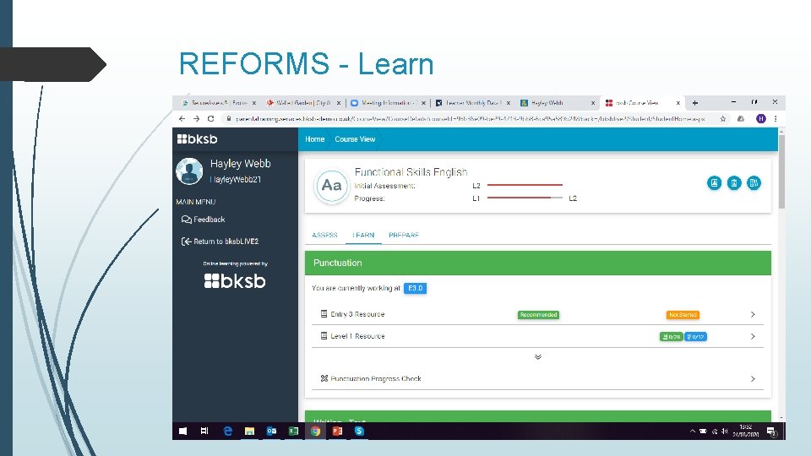Bookmark page with star icon
The height and width of the screenshot is (456, 811).
(723, 119)
